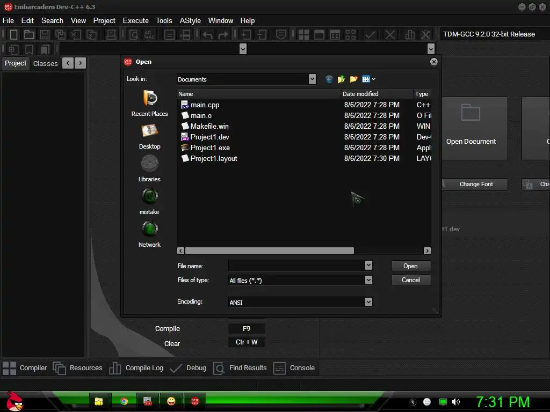Click the Debug checkmark toolbar icon

pos(370,34)
